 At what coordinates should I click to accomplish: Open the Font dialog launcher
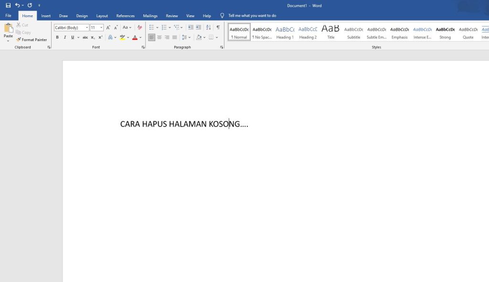(143, 47)
